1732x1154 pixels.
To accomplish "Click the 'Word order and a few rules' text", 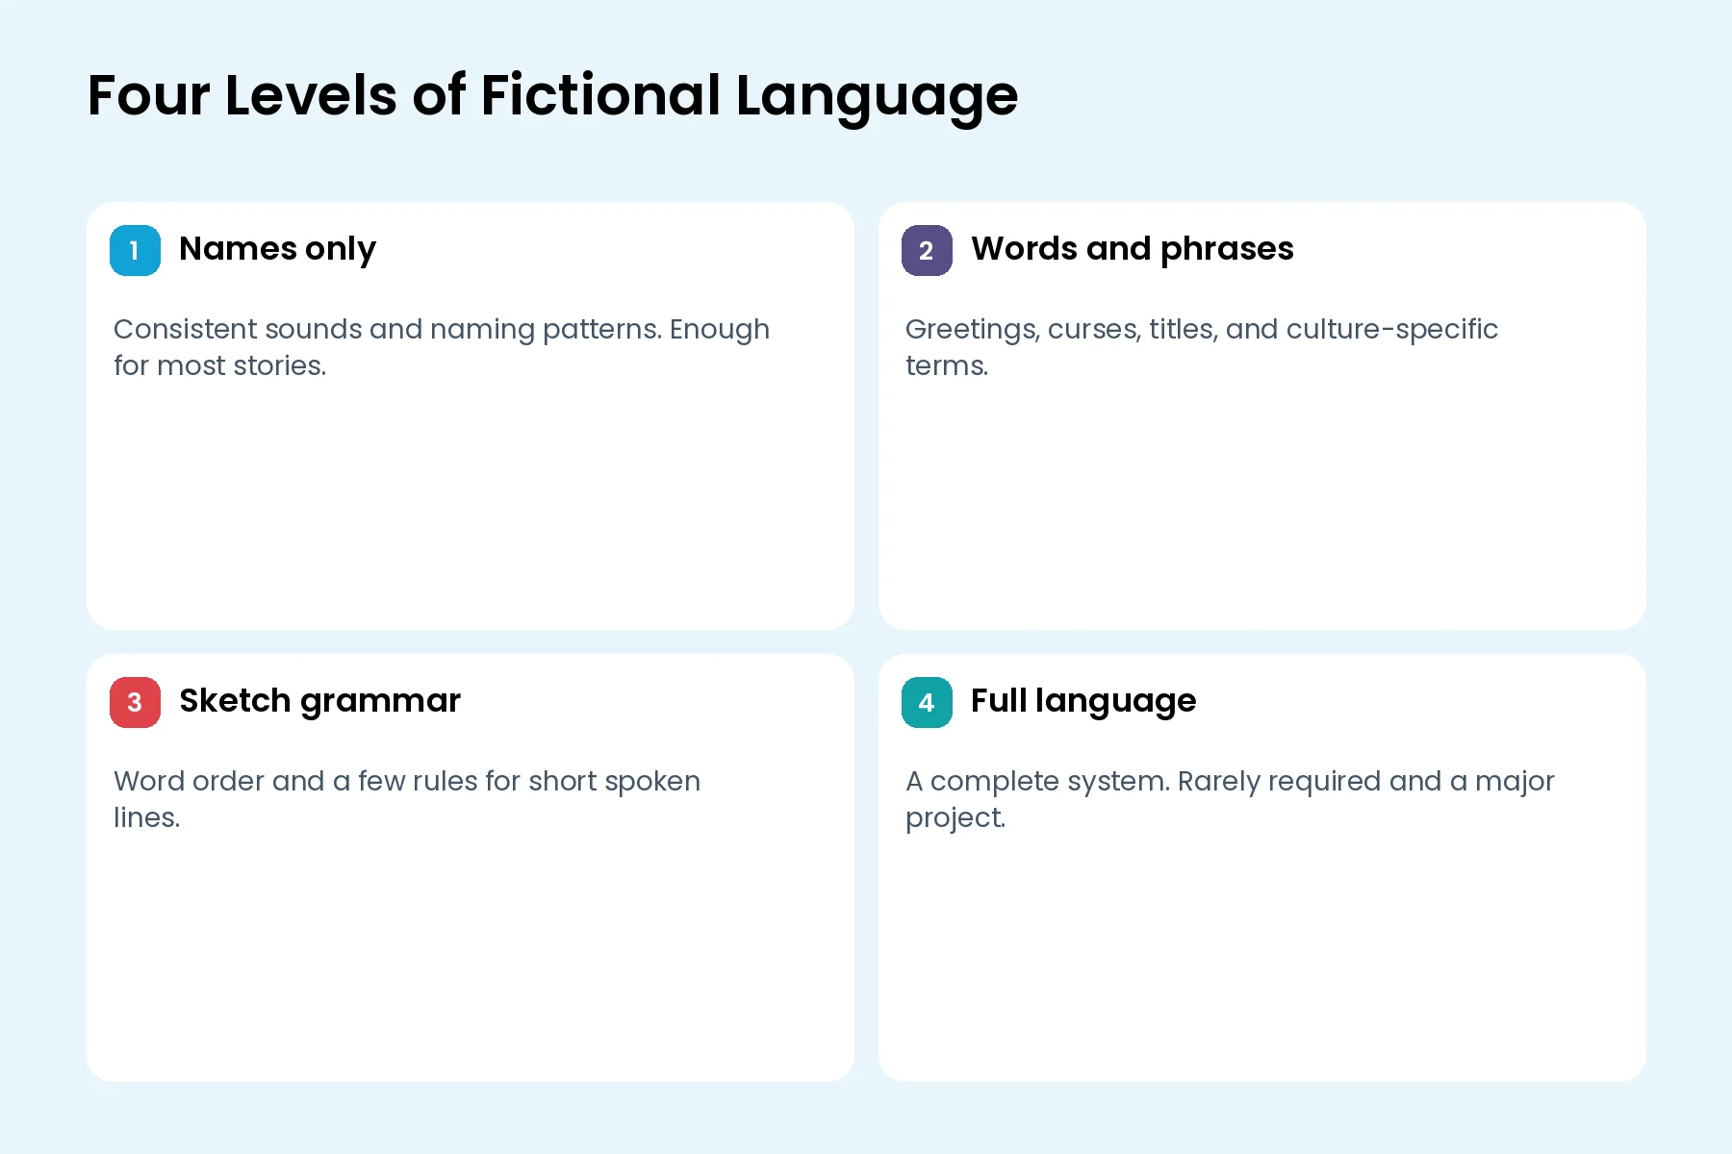I will pyautogui.click(x=407, y=799).
